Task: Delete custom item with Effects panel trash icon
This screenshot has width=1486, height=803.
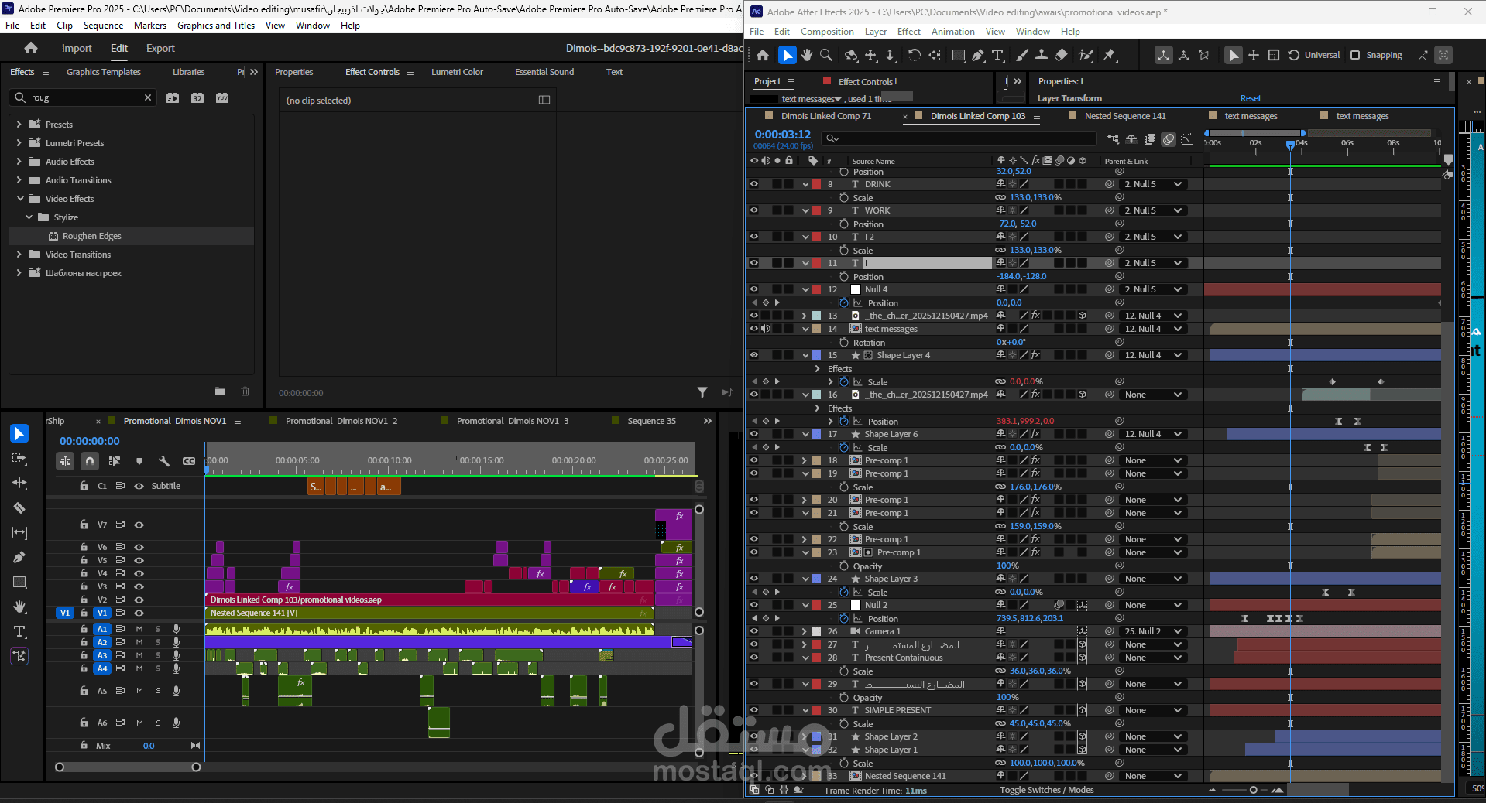Action: 245,391
